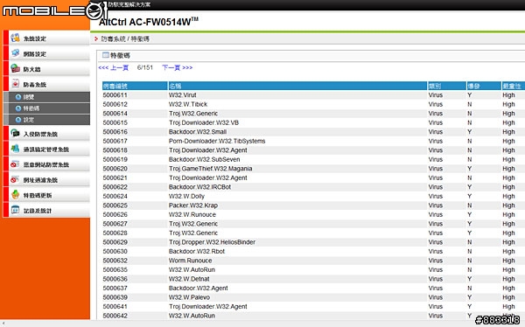525x327 pixels.
Task: Select the Backdoor.W32.IRCBot entry
Action: pyautogui.click(x=199, y=187)
